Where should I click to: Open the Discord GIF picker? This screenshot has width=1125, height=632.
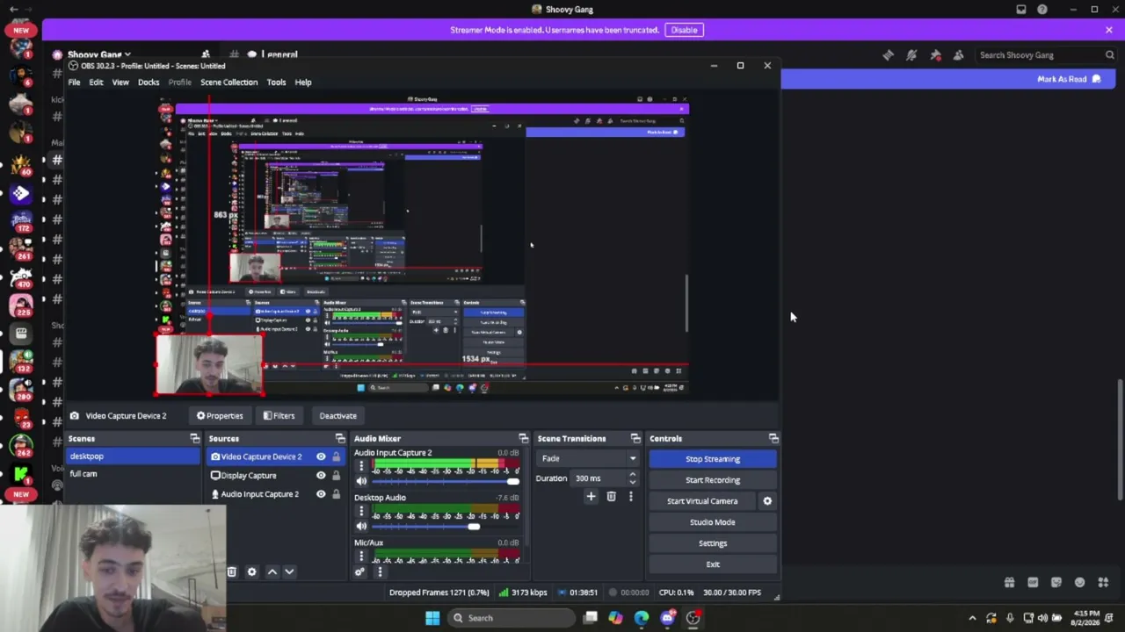1033,582
